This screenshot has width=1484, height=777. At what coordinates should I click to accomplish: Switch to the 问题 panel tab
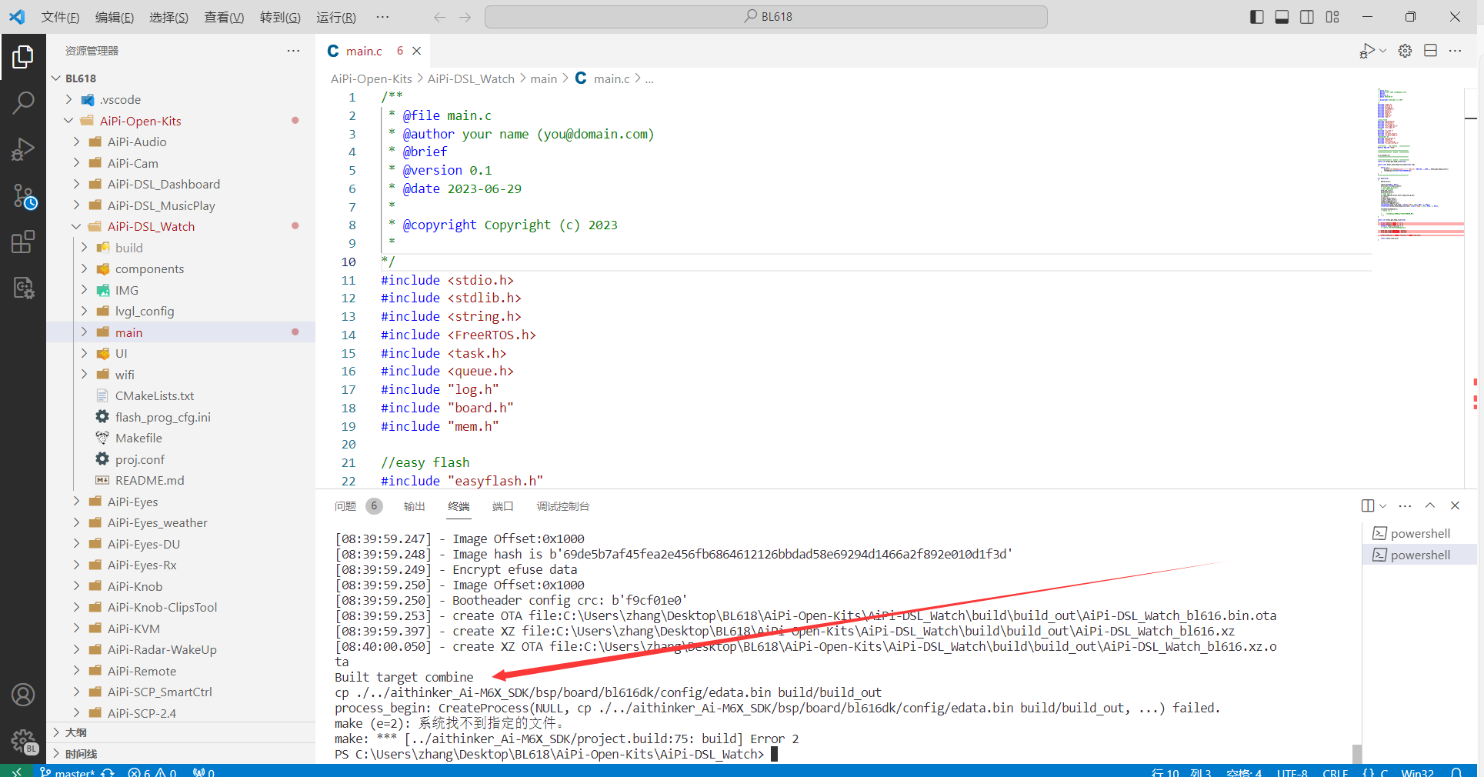pyautogui.click(x=345, y=506)
